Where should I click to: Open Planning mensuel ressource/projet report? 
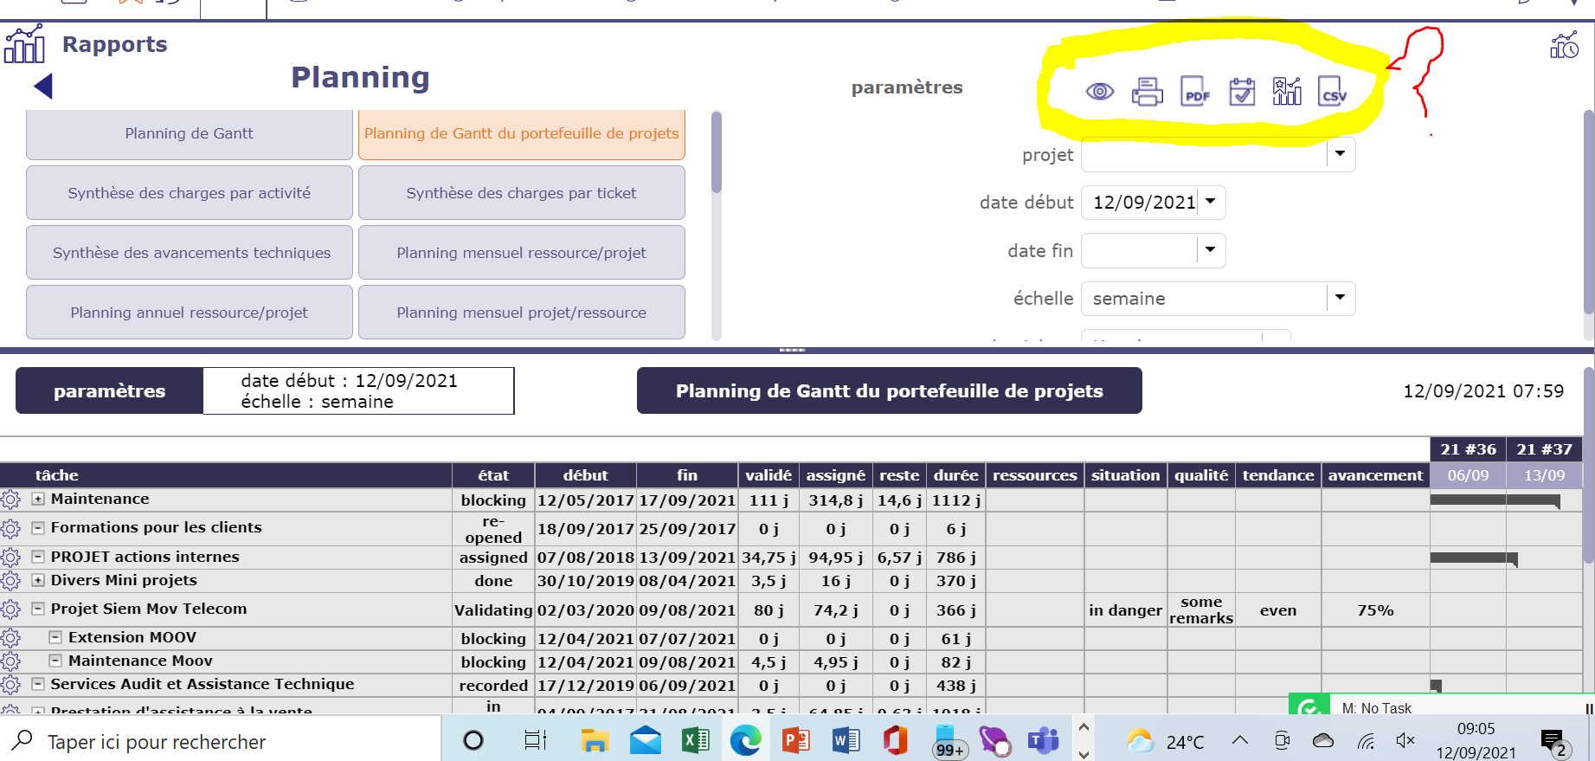click(x=522, y=253)
